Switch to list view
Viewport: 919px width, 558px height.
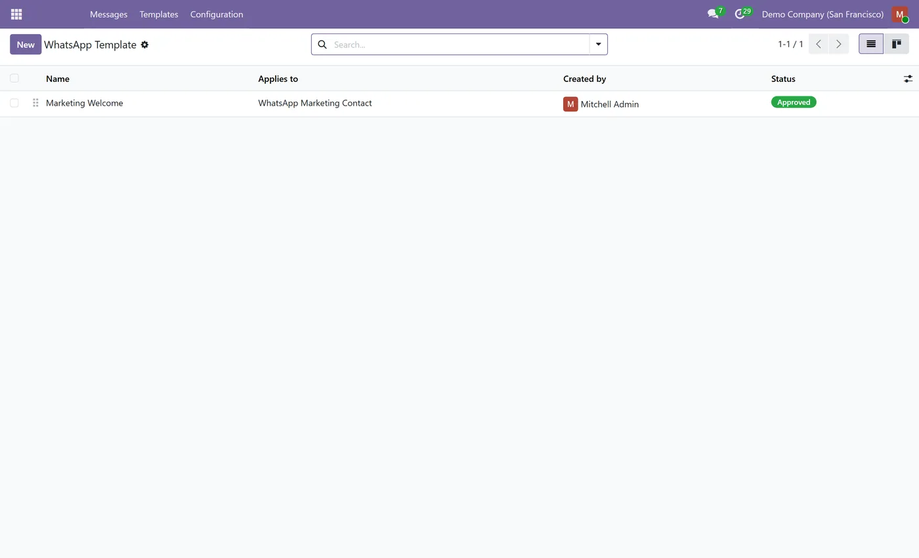coord(871,44)
